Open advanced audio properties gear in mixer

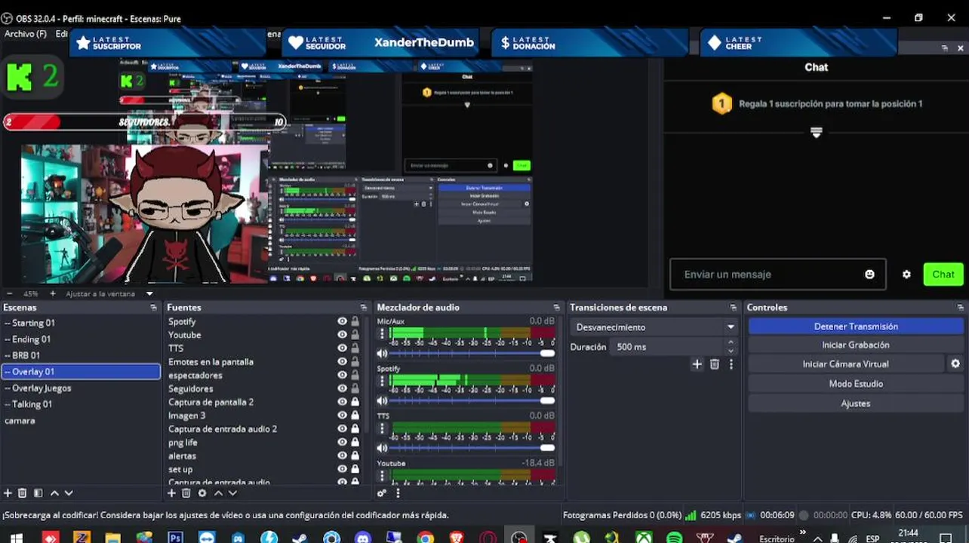[382, 493]
